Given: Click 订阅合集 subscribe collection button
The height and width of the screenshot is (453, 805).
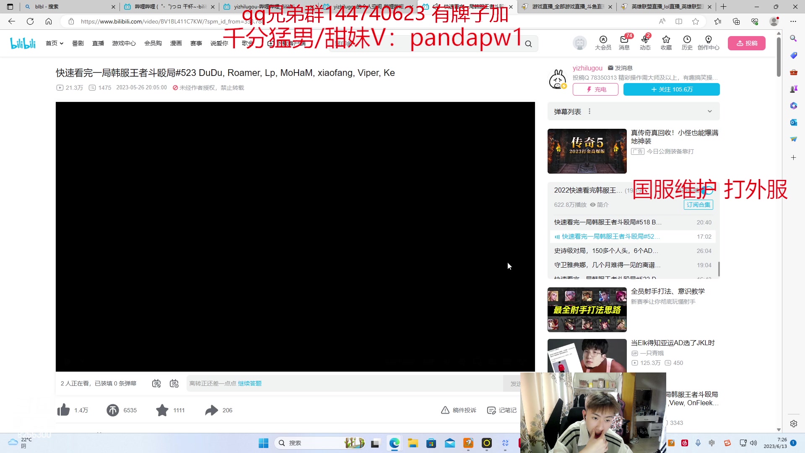Looking at the screenshot, I should (x=698, y=205).
